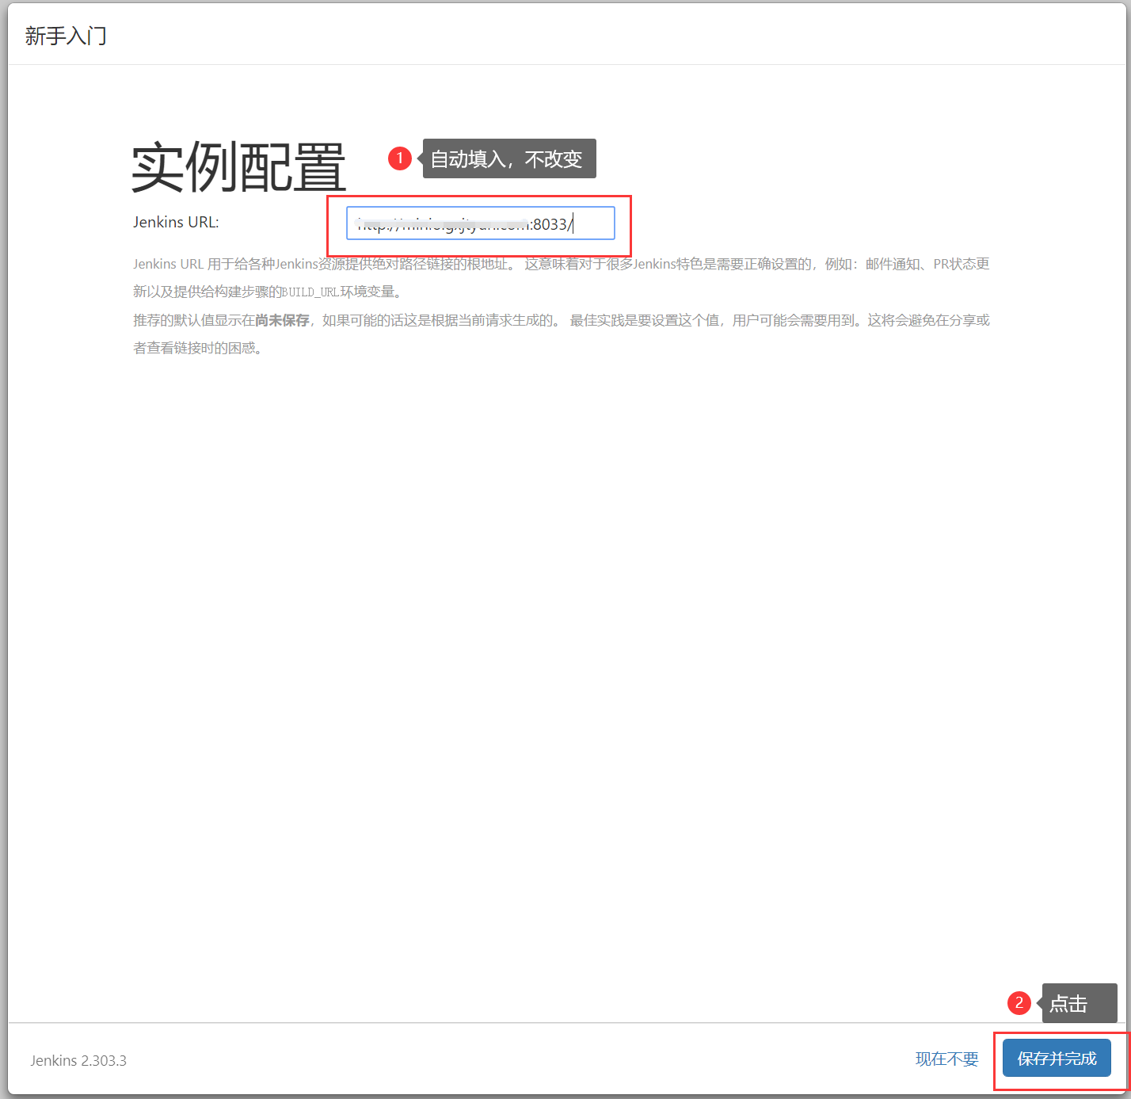Click the Jenkins URL input field

click(480, 223)
